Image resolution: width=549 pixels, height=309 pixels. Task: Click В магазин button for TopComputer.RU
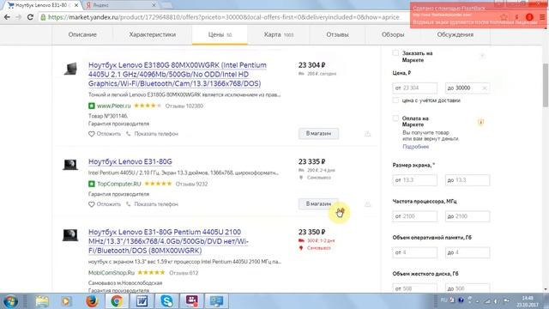(318, 204)
